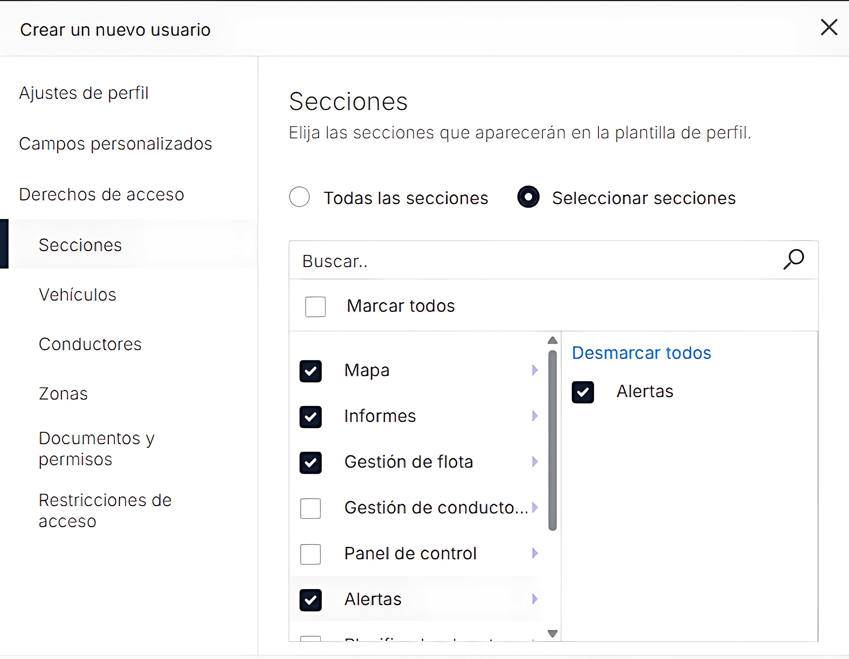
Task: Uncheck the Mapa checkbox
Action: pyautogui.click(x=310, y=371)
